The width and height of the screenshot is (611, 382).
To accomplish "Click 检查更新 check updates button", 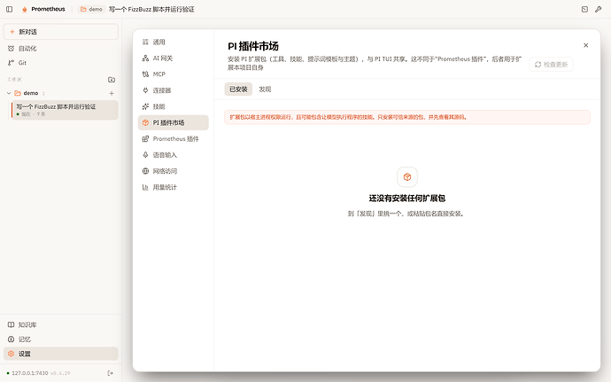I will pos(551,65).
